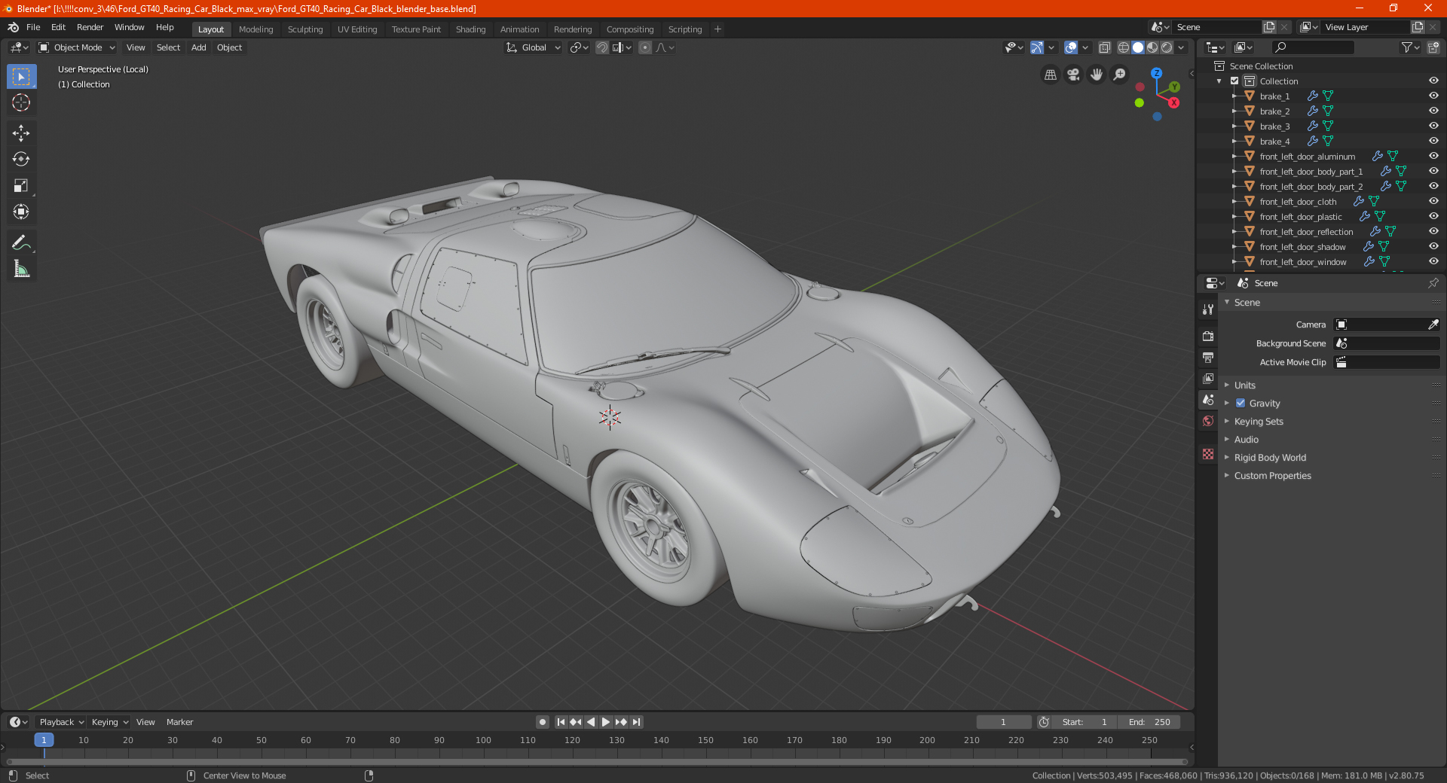1447x783 pixels.
Task: Click the Start frame field
Action: pos(1084,722)
